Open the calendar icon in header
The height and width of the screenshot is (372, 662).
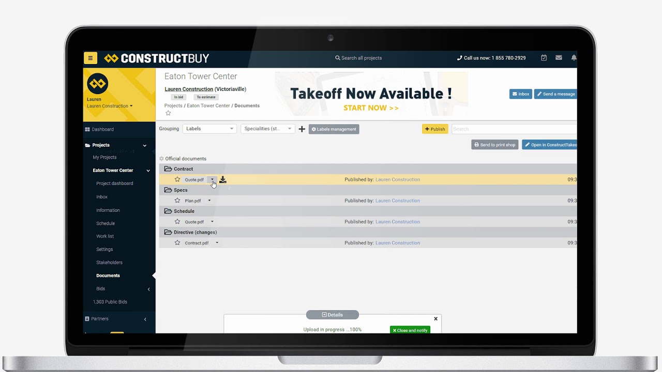[x=544, y=58]
